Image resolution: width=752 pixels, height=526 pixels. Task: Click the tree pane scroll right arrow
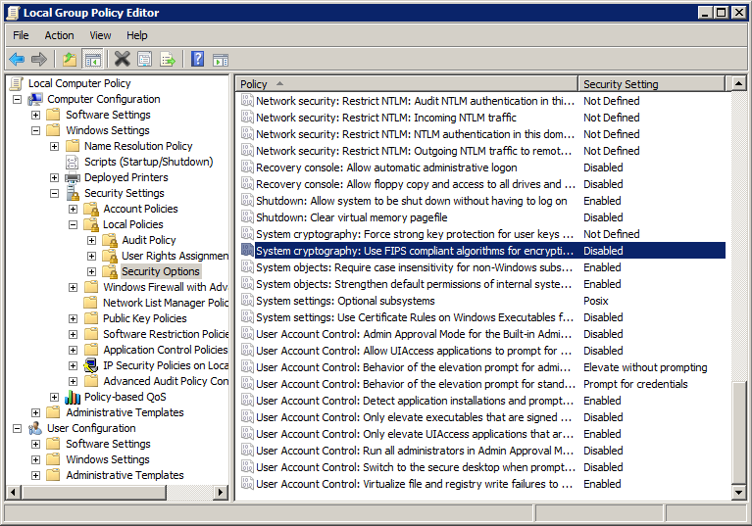click(221, 492)
